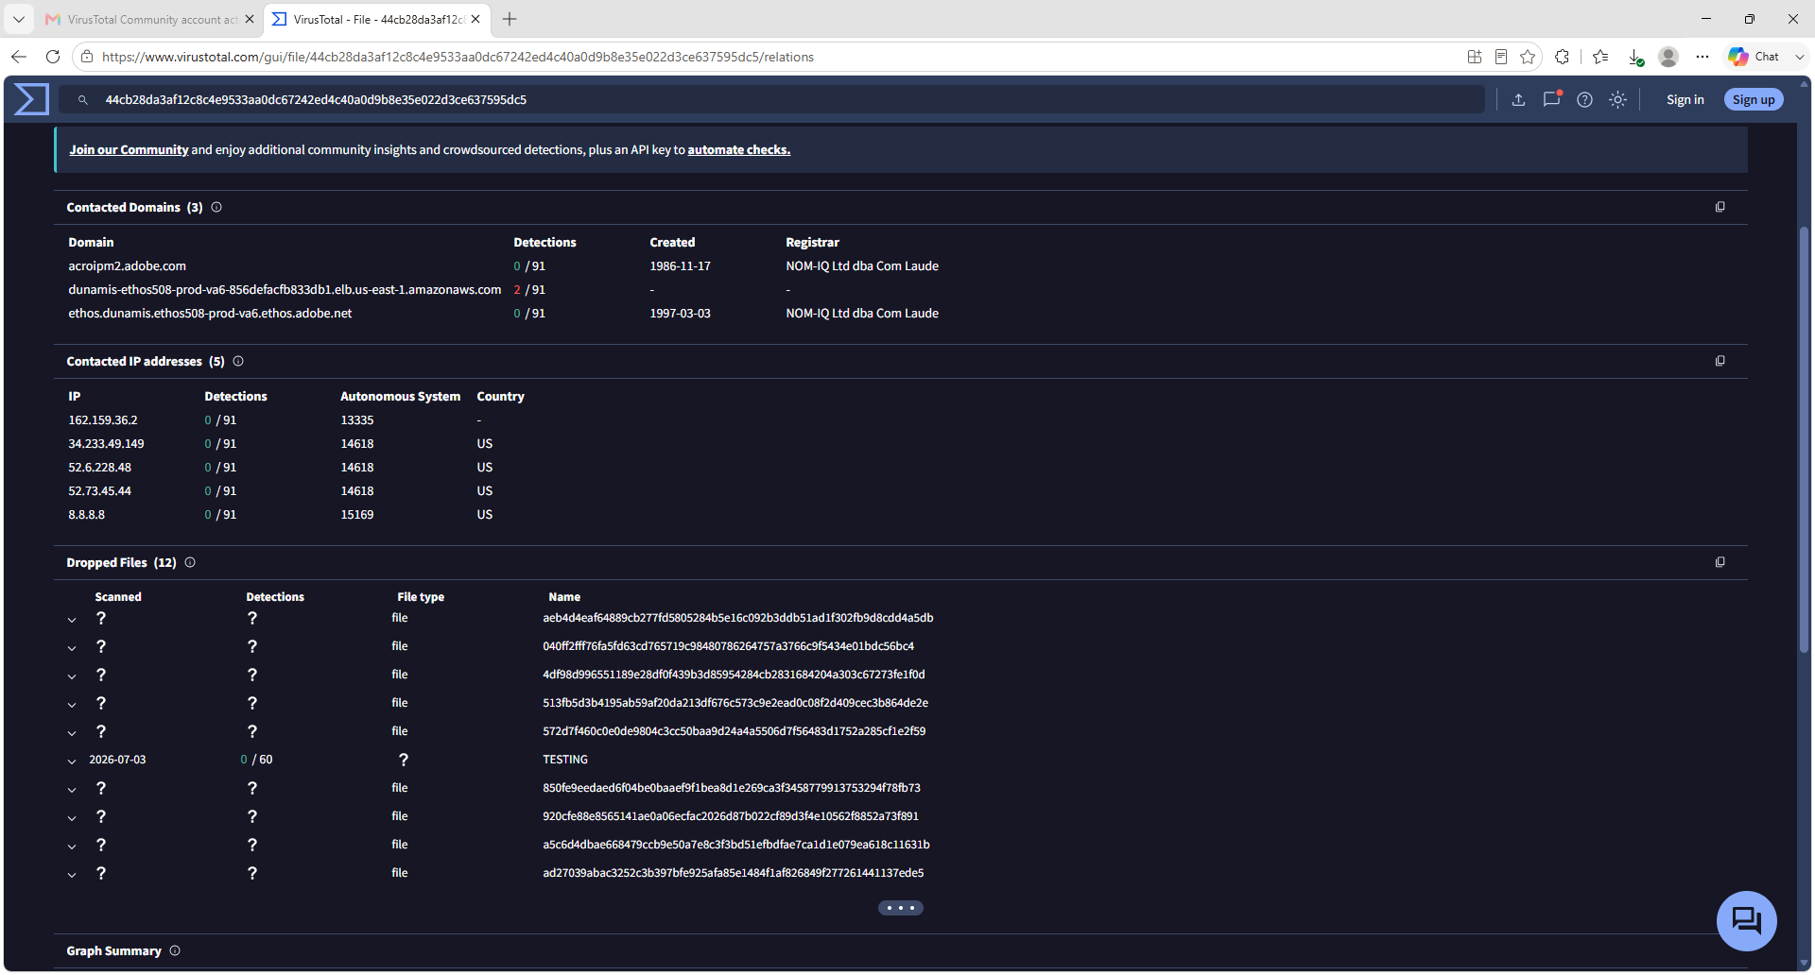Image resolution: width=1815 pixels, height=975 pixels.
Task: Show info for Graph Summary
Action: tap(175, 950)
